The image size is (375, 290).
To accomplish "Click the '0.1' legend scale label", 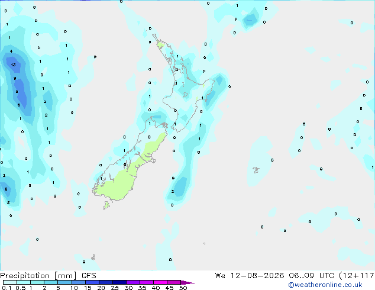I will coord(7,288).
